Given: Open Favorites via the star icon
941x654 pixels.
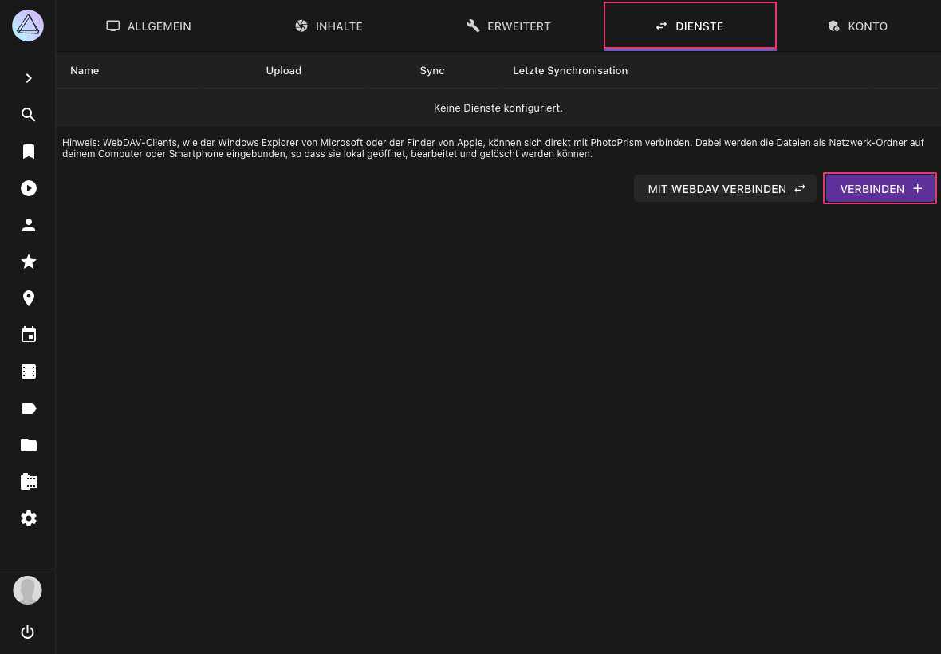Looking at the screenshot, I should 29,262.
